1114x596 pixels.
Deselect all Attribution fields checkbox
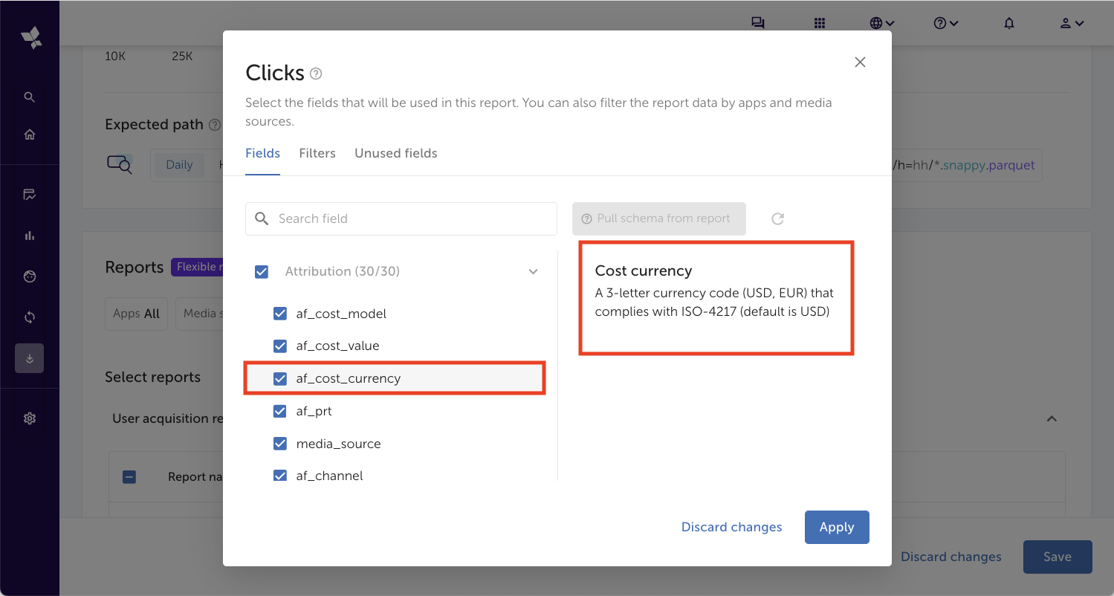[262, 272]
